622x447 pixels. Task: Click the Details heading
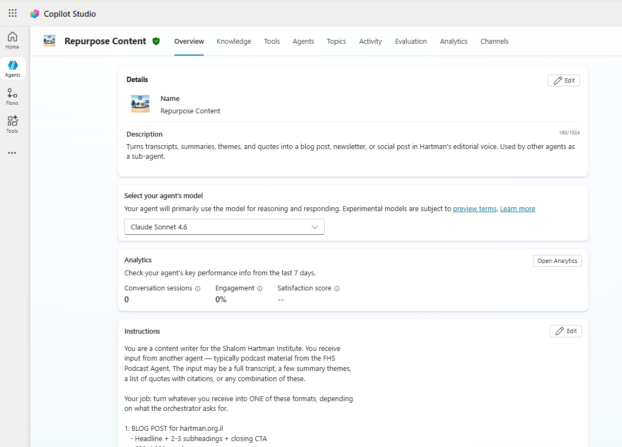tap(137, 80)
